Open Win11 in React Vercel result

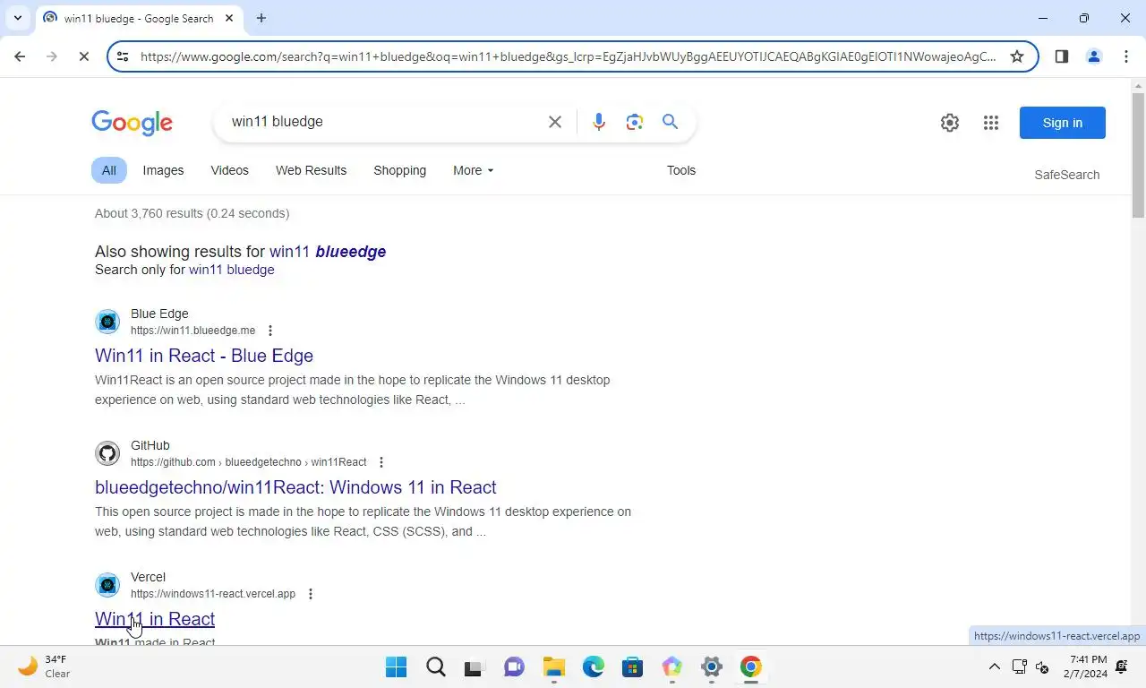[x=155, y=619]
